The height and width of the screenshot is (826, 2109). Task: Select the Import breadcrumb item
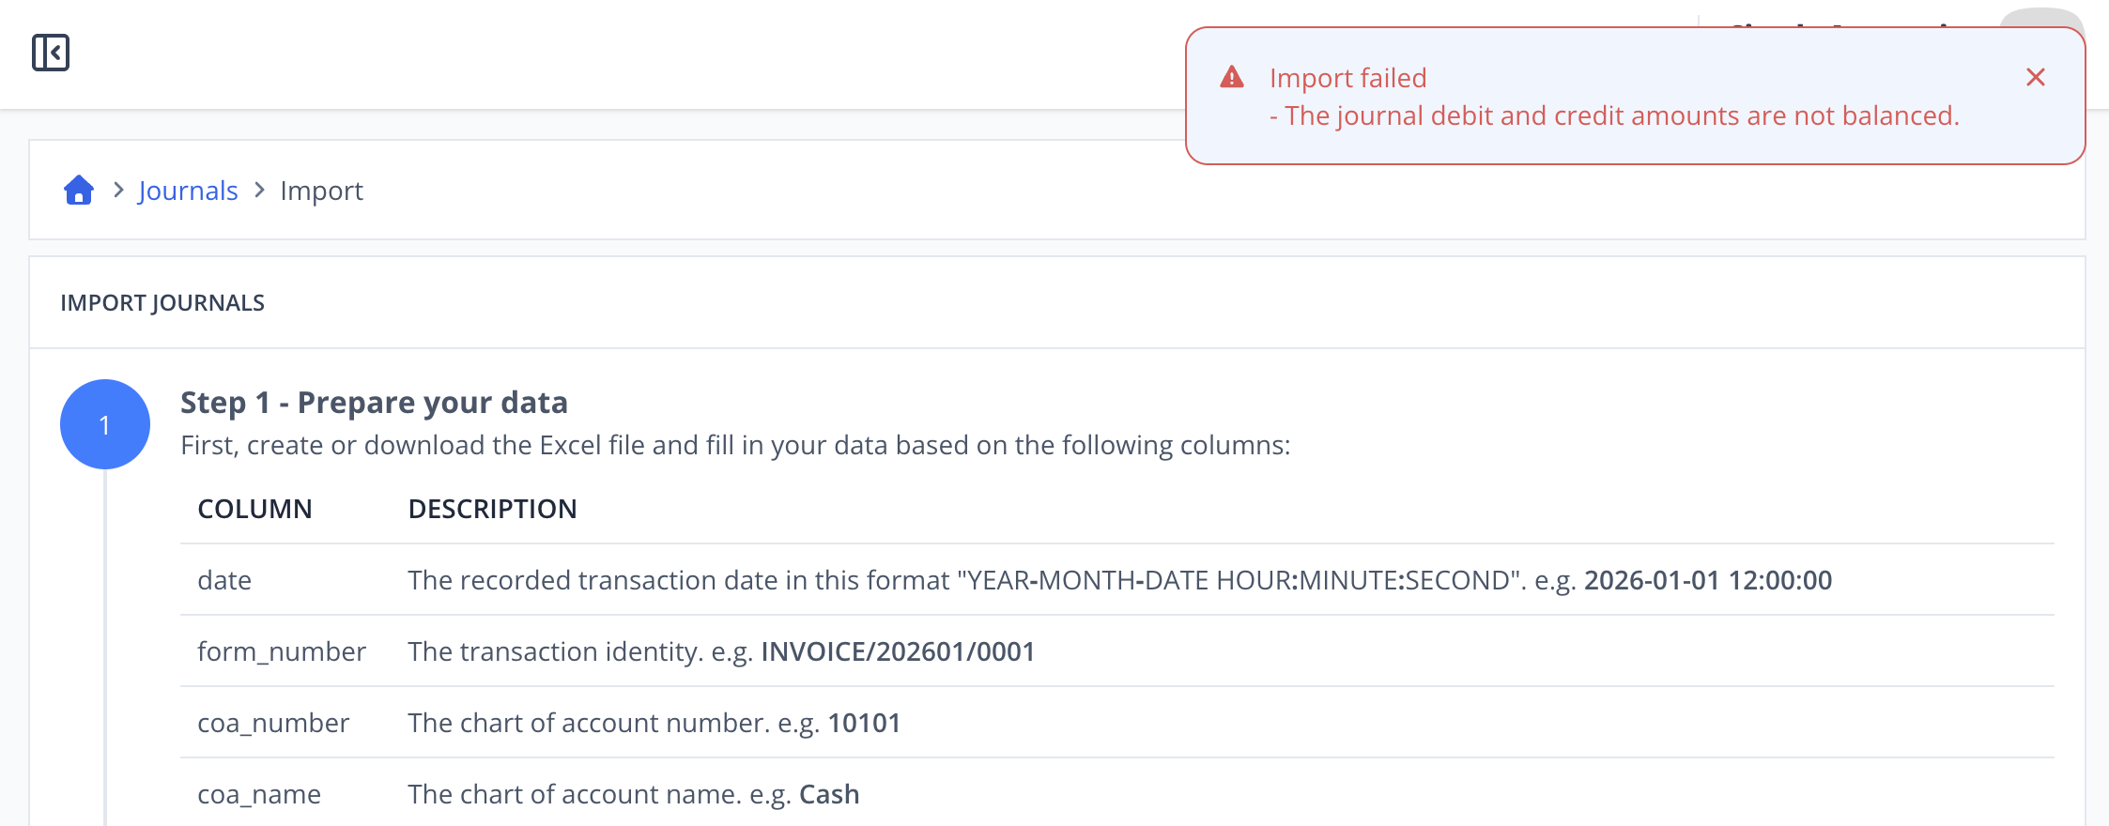321,191
